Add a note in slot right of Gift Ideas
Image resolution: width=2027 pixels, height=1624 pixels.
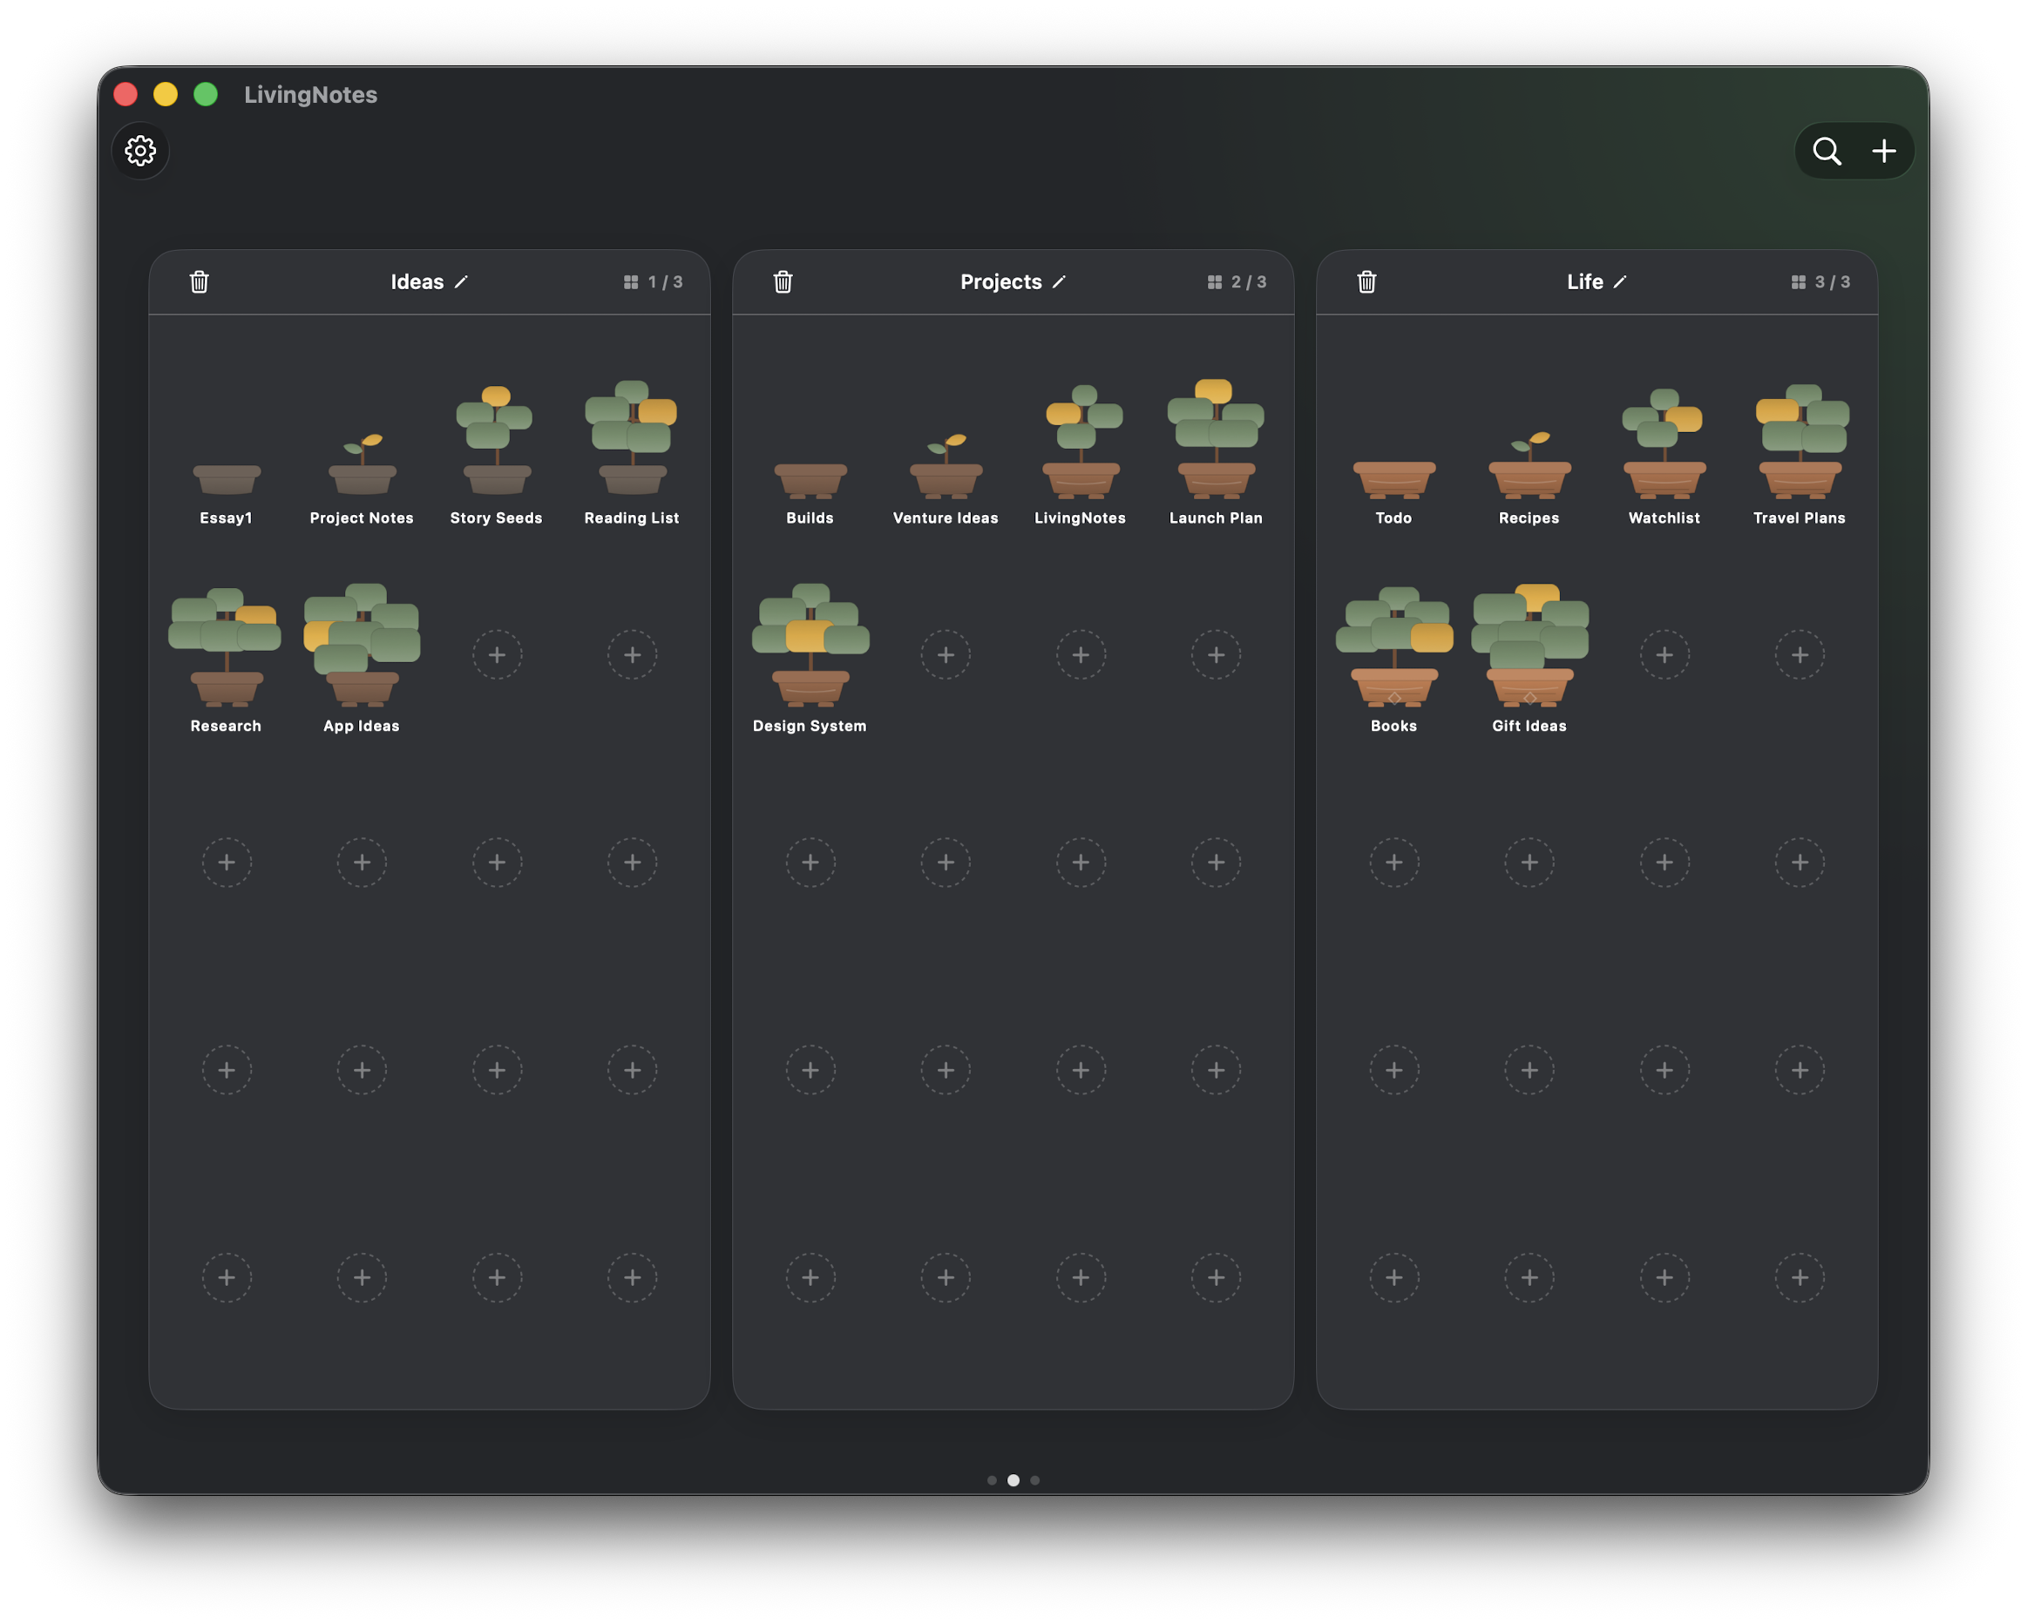(x=1665, y=655)
